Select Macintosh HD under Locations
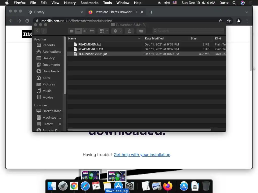 click(49, 118)
